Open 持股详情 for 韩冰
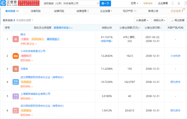The width and height of the screenshot is (187, 119). coord(107,41)
